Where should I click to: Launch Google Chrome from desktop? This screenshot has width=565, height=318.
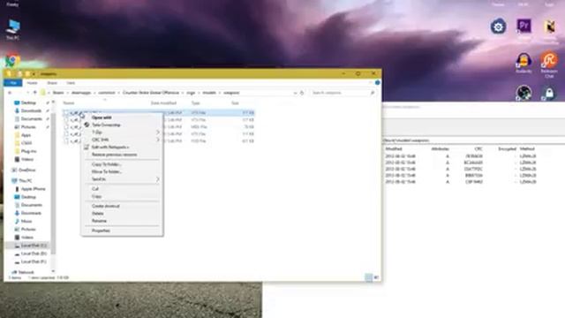(x=12, y=61)
